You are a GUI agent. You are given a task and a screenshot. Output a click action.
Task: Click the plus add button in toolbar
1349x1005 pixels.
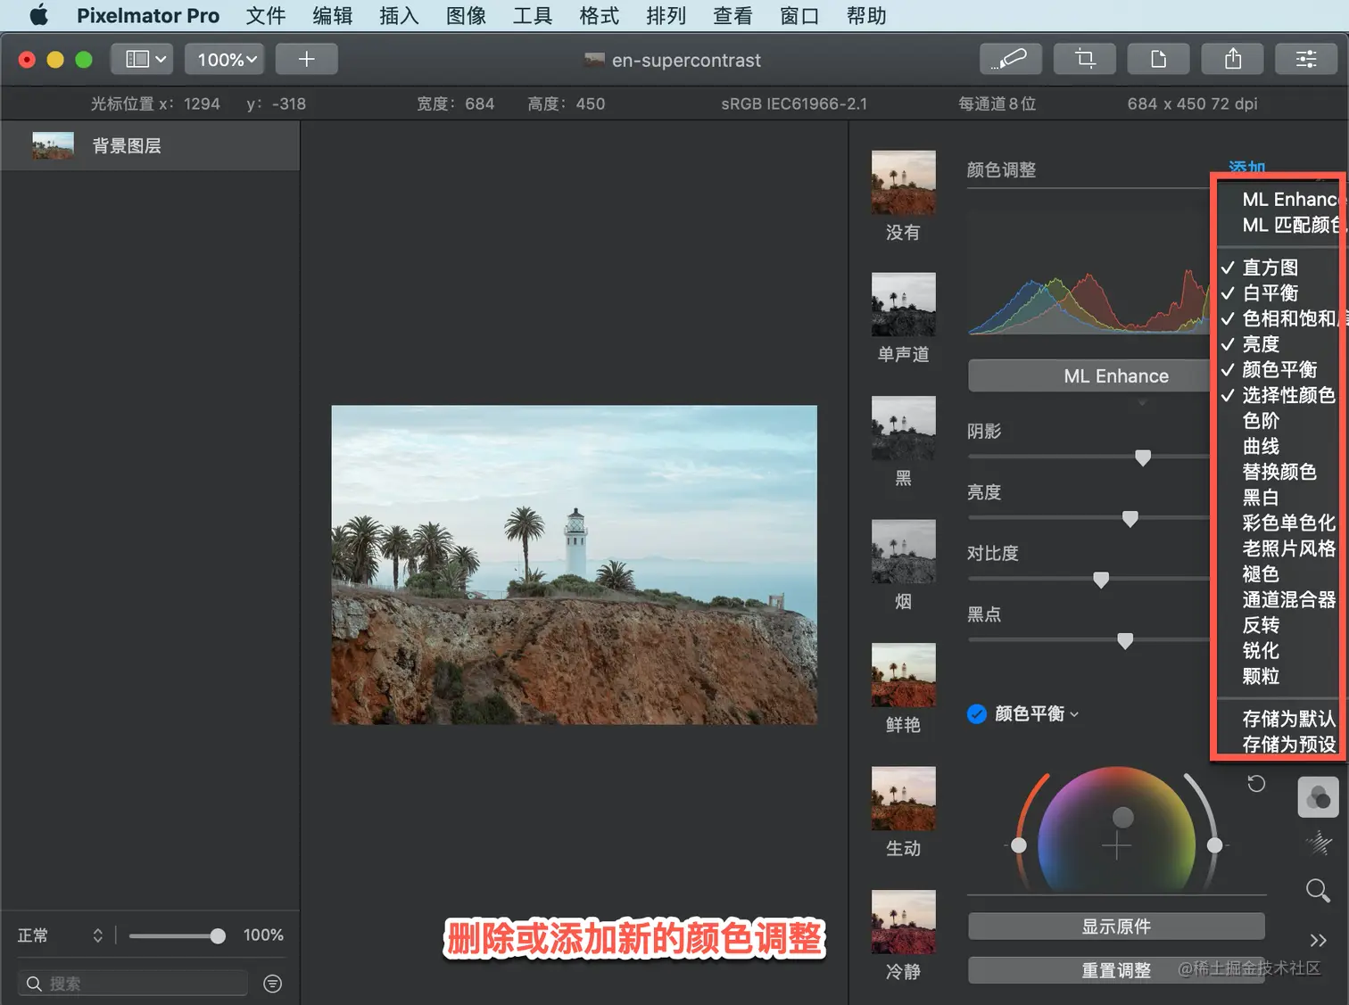point(306,59)
